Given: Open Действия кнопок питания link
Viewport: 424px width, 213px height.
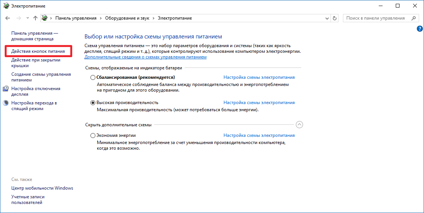Looking at the screenshot, I should [38, 51].
